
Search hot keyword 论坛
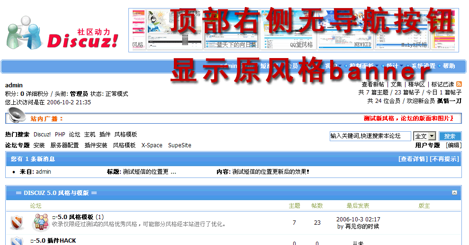[x=74, y=135]
